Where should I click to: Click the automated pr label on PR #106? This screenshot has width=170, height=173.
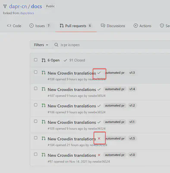pyautogui.click(x=115, y=106)
